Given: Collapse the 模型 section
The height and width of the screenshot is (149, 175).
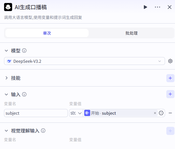Looking at the screenshot, I should click(x=6, y=51).
